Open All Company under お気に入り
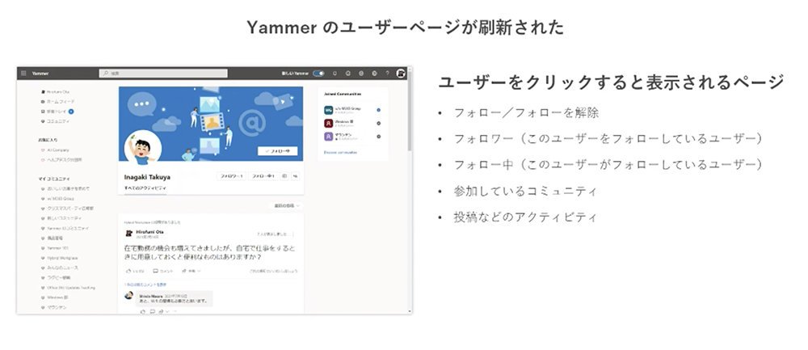The image size is (808, 350). click(x=55, y=150)
